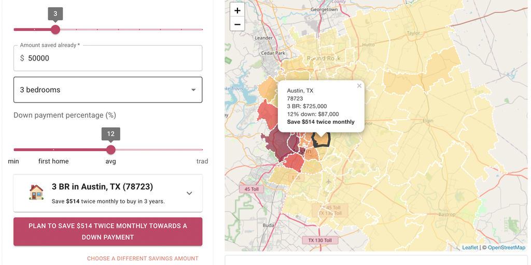Click the 45 Toll road shield on map
Image resolution: width=531 pixels, height=265 pixels.
tap(251, 189)
